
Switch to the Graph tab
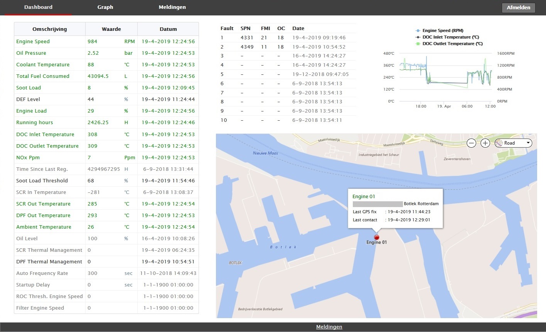click(x=105, y=7)
